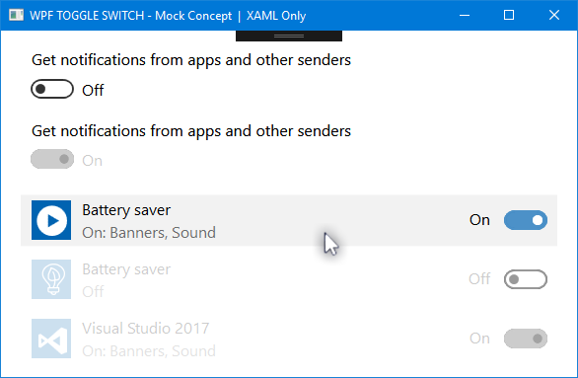Turn off the blue Battery saver switch
The height and width of the screenshot is (378, 578).
pos(526,220)
